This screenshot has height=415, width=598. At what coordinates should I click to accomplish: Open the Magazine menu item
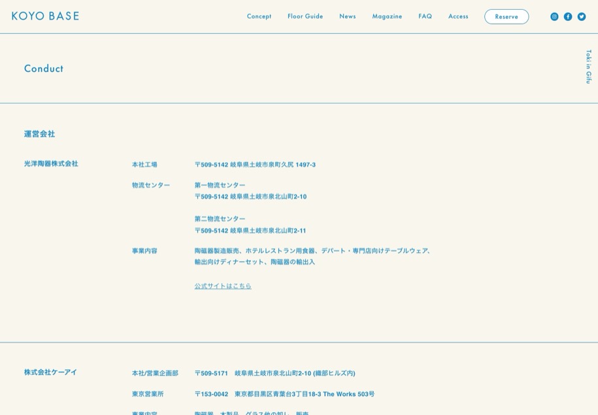tap(387, 16)
